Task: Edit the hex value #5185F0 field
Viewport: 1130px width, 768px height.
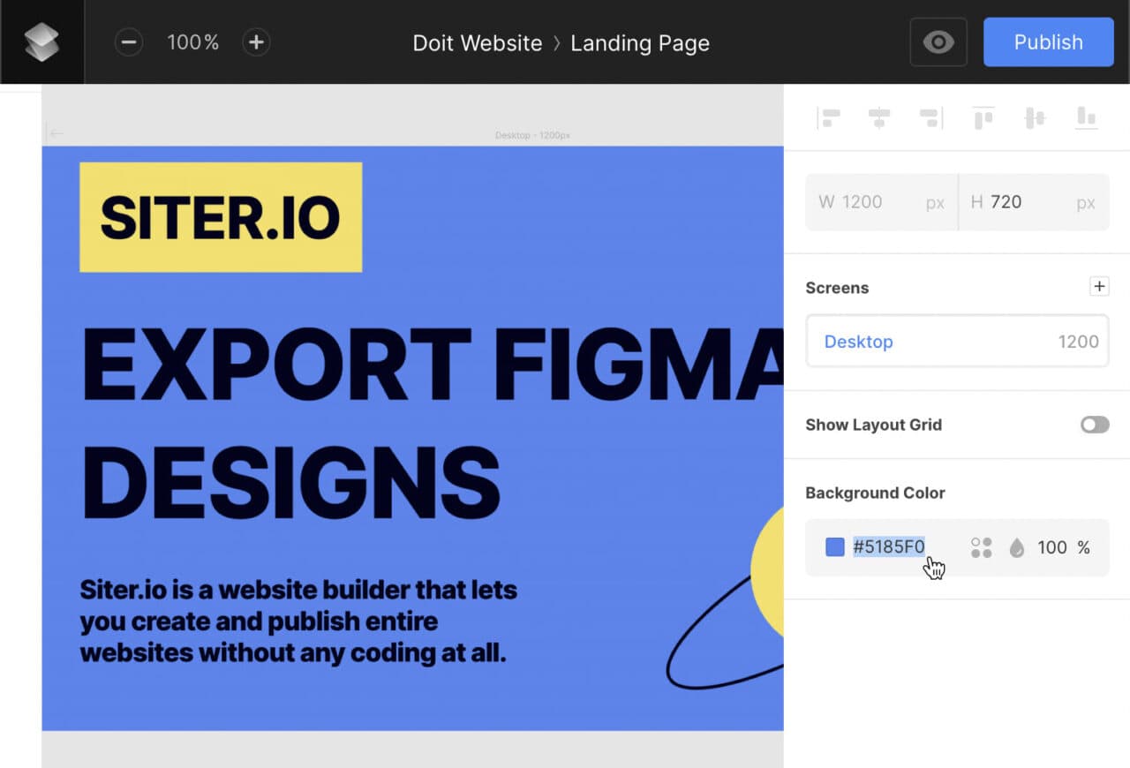Action: pos(889,547)
